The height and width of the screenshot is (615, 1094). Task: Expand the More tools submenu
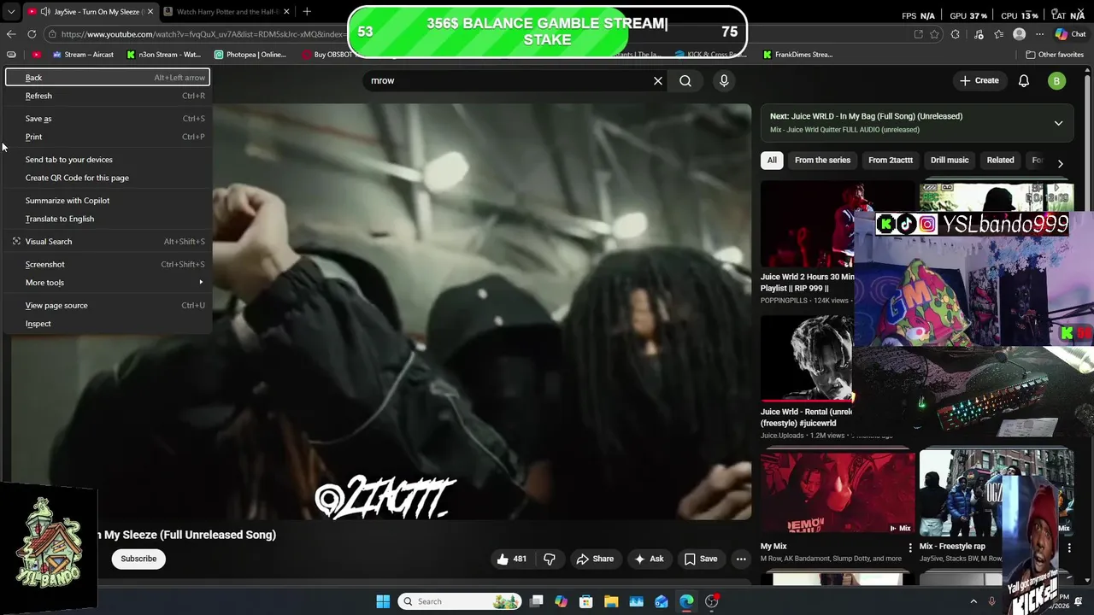108,283
